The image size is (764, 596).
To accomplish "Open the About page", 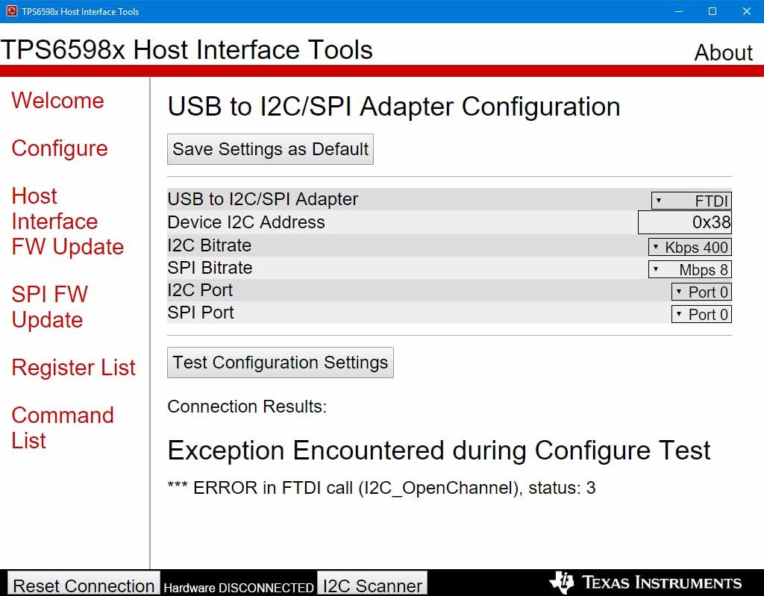I will (723, 52).
